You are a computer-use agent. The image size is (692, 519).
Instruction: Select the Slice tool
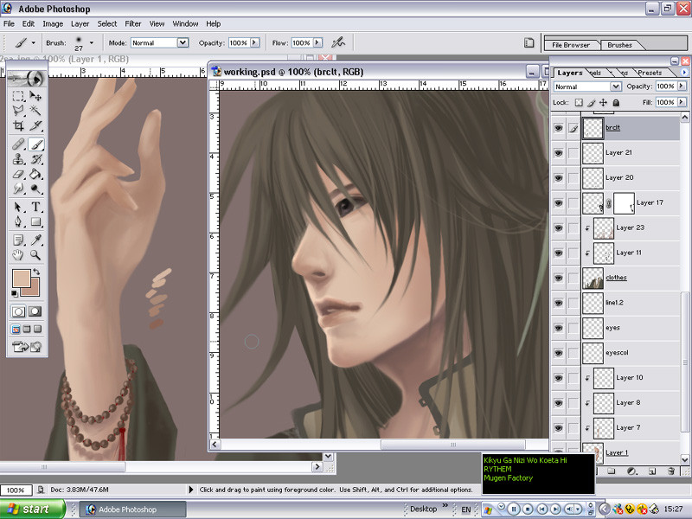click(35, 125)
